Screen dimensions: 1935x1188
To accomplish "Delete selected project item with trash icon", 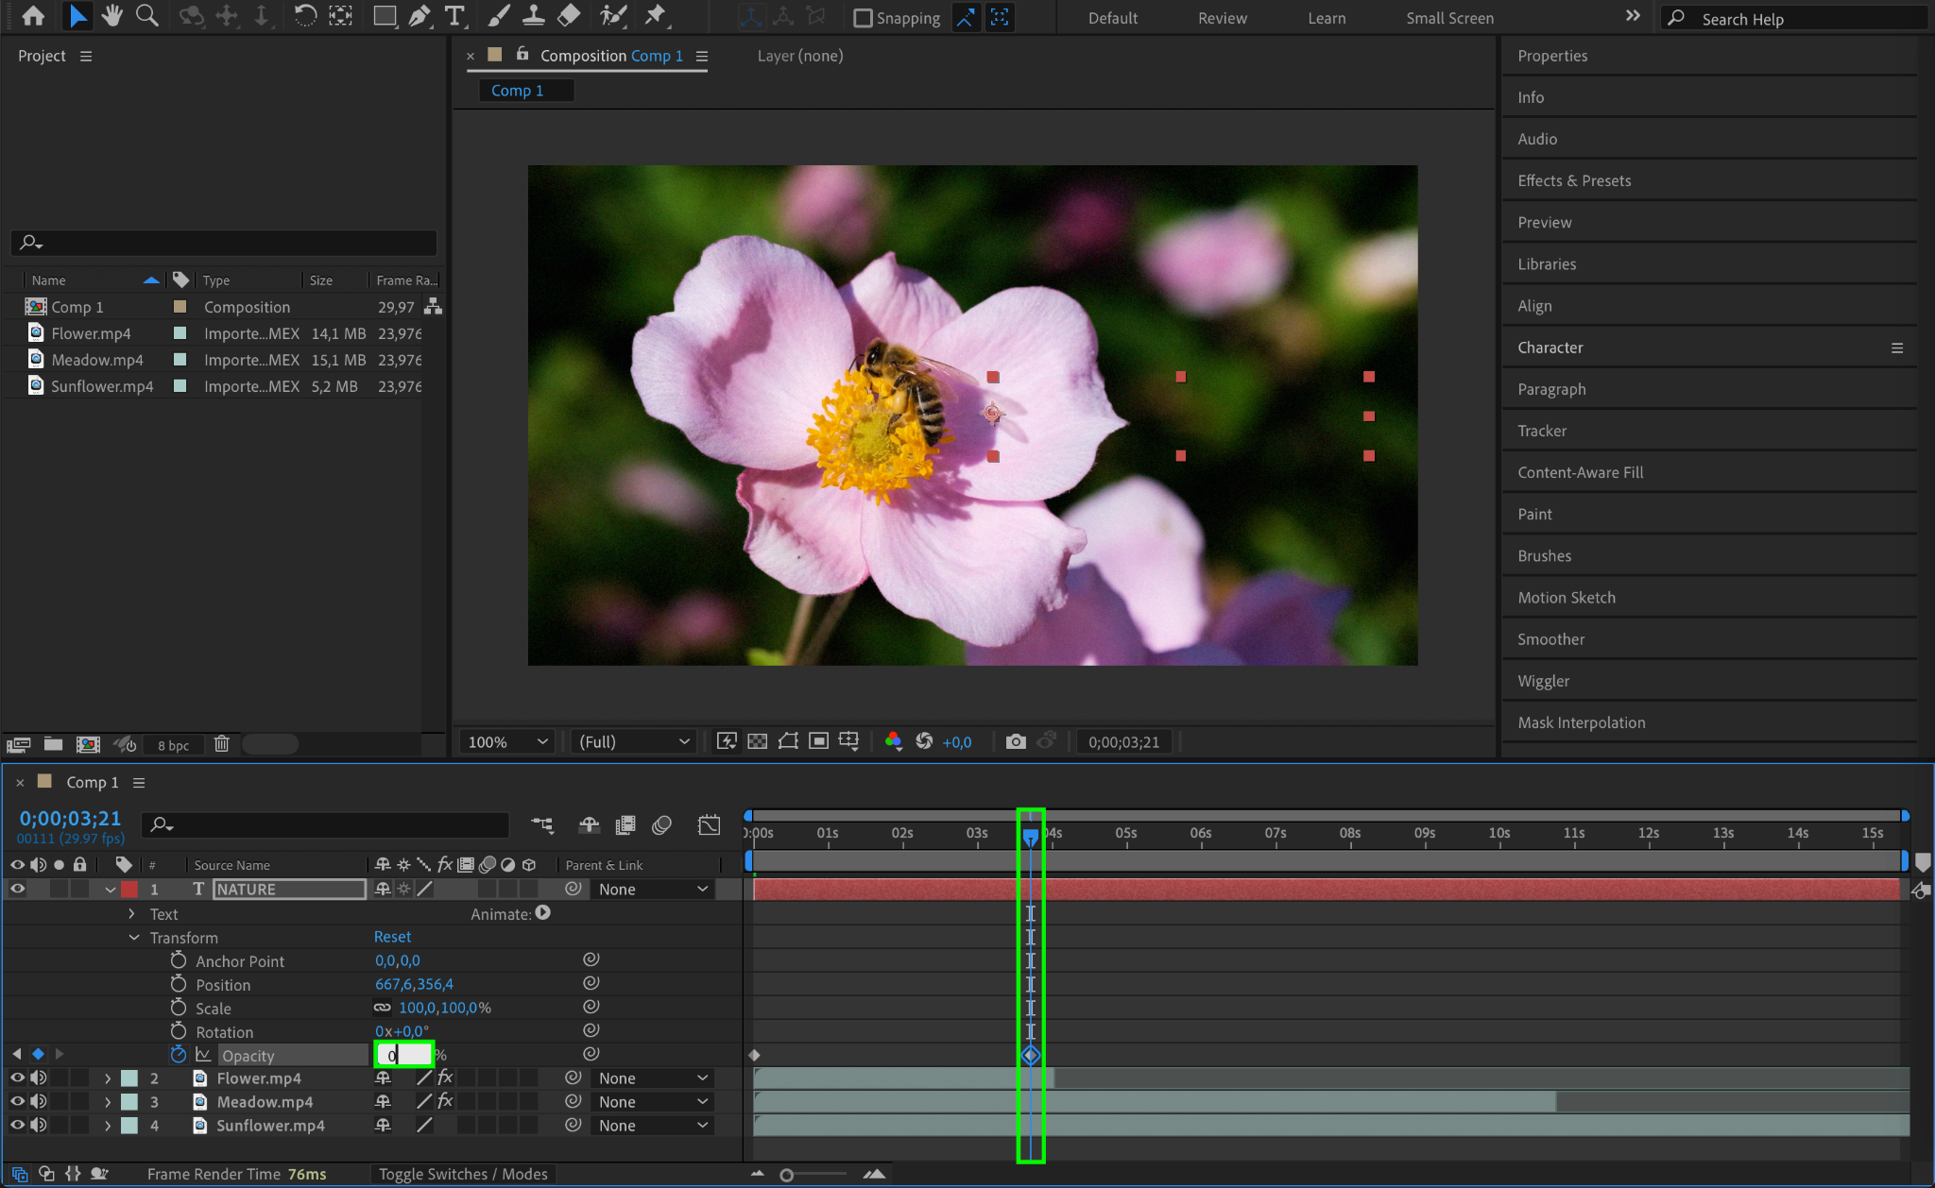I will (x=221, y=744).
